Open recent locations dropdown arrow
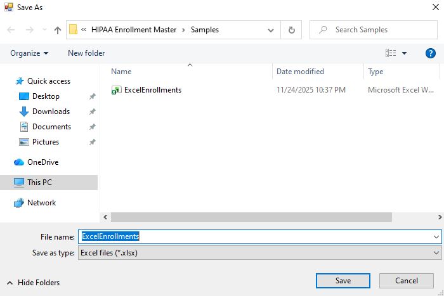The height and width of the screenshot is (296, 444). click(x=44, y=30)
